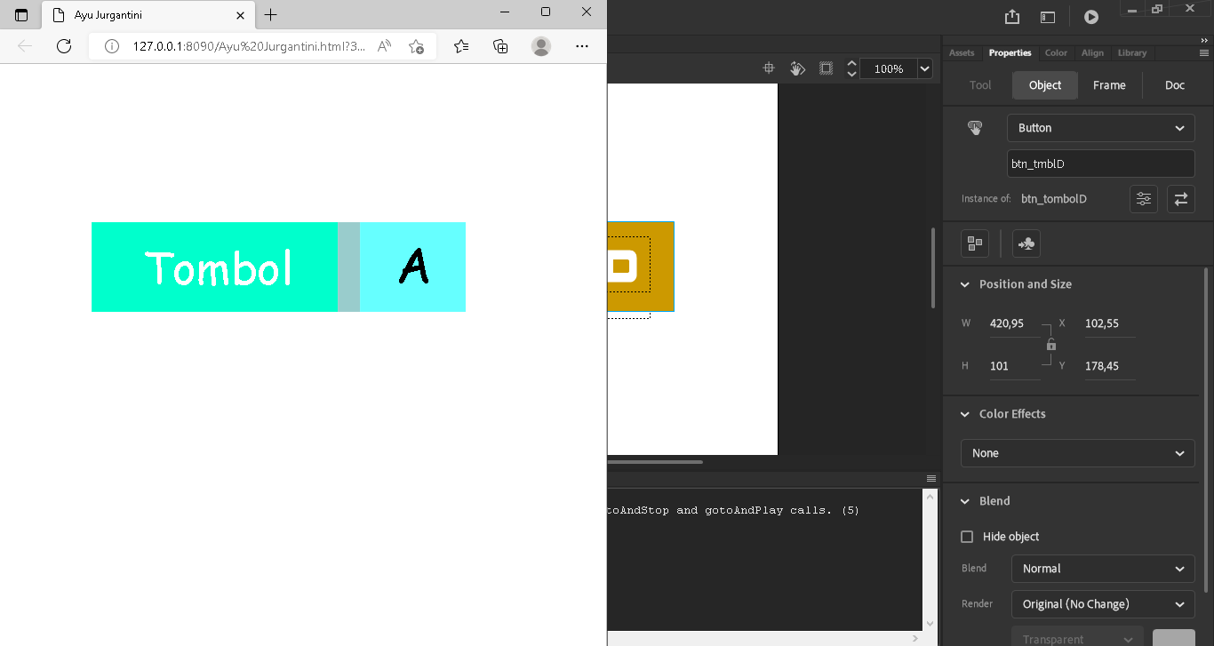Click the Quick Share and Publish icon
This screenshot has width=1214, height=646.
(x=1011, y=17)
